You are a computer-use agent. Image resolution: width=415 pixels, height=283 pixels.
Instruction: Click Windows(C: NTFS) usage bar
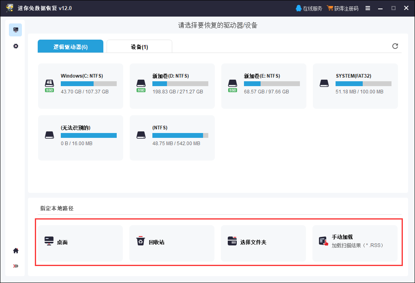tap(89, 84)
